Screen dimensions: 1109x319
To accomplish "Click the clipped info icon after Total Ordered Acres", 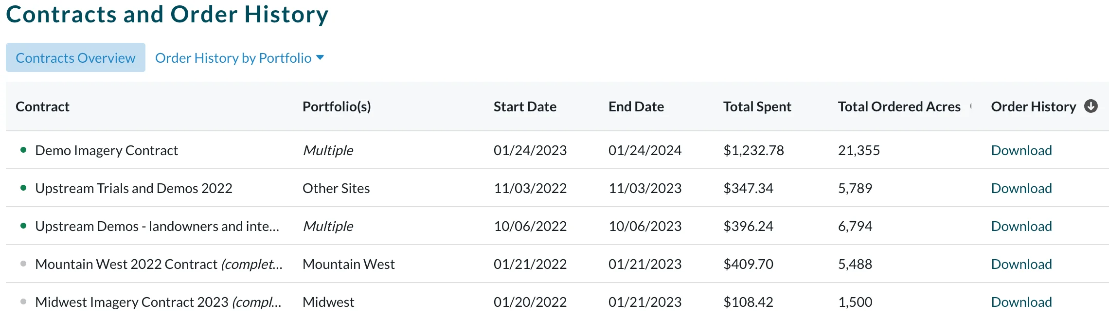I will coord(971,106).
